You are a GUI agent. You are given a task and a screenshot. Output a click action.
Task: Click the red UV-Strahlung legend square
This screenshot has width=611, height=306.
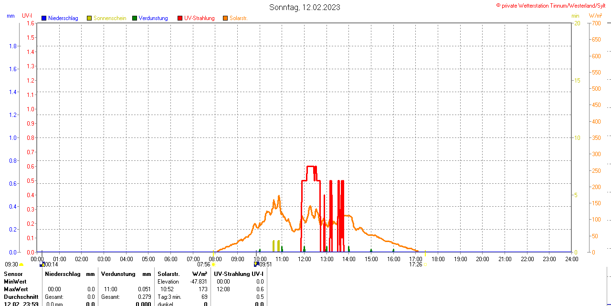click(180, 18)
